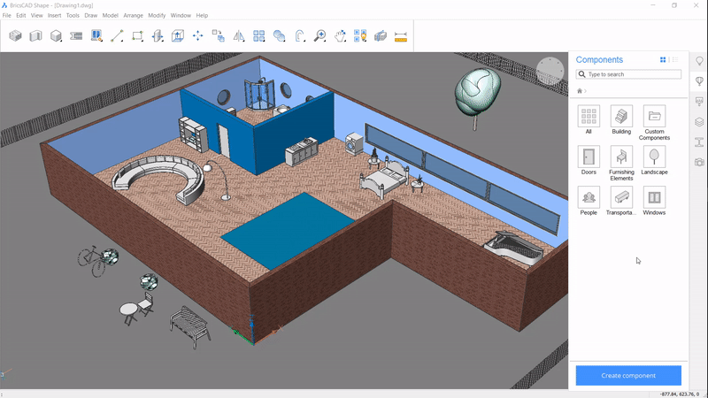Select the washing machine in the model
The width and height of the screenshot is (708, 398).
click(x=354, y=143)
